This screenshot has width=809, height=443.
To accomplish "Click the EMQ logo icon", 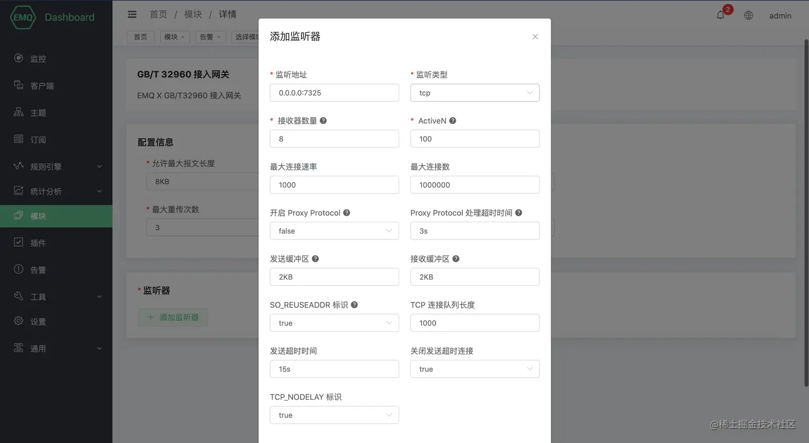I will pyautogui.click(x=23, y=17).
